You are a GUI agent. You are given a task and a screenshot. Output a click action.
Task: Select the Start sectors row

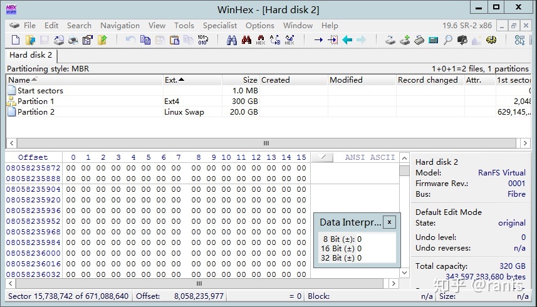[268, 91]
